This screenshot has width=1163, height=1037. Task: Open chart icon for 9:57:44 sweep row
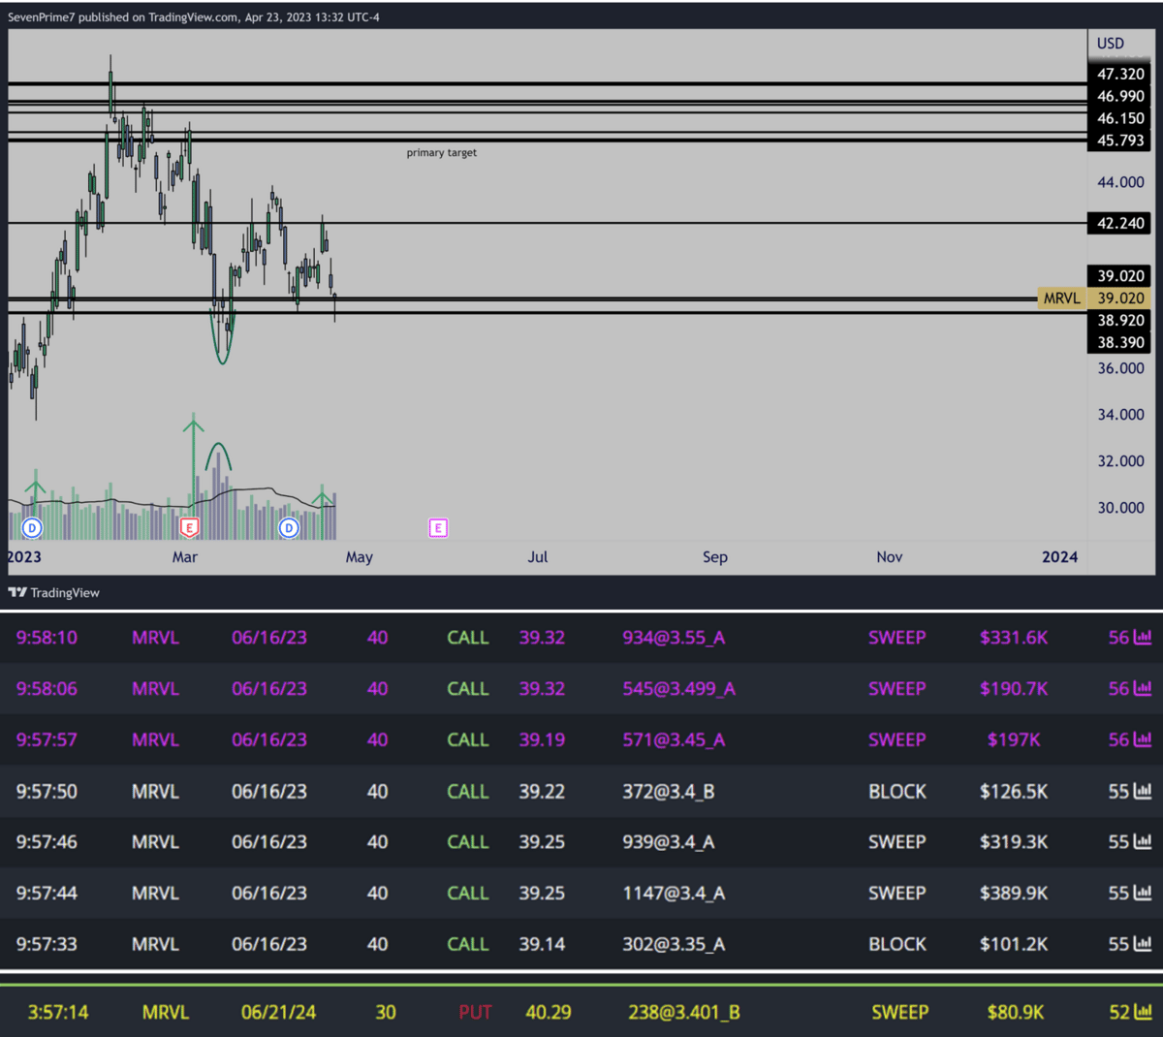[1143, 894]
